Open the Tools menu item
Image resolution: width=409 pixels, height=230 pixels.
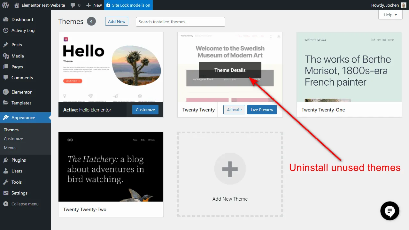(x=26, y=182)
